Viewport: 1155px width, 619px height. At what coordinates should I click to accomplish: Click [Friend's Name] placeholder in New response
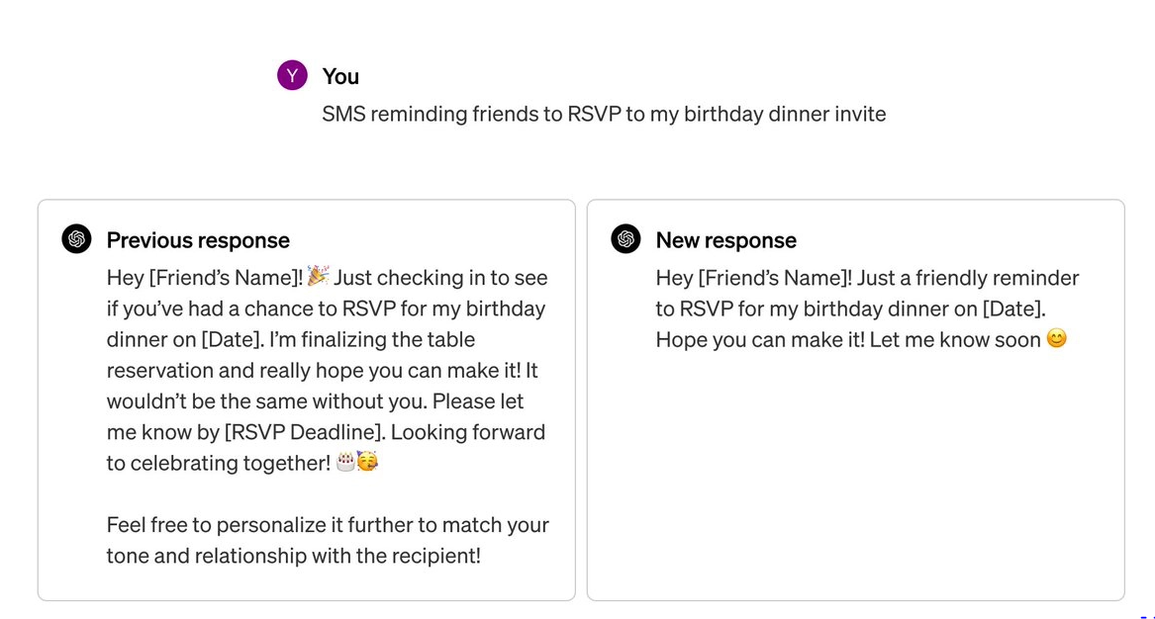click(x=774, y=278)
